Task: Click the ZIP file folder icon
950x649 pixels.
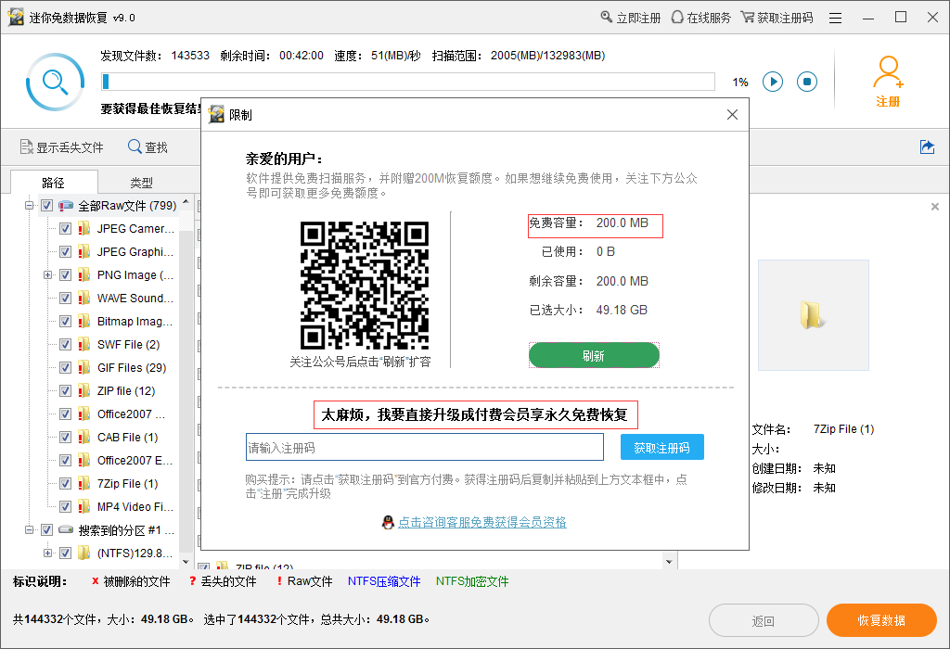Action: pyautogui.click(x=83, y=390)
